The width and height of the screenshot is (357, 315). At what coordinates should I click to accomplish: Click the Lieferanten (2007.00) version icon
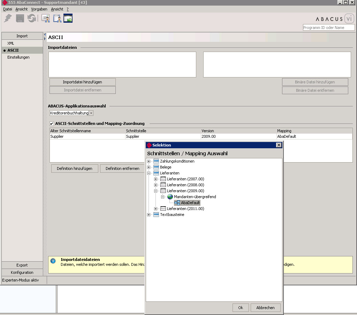163,179
